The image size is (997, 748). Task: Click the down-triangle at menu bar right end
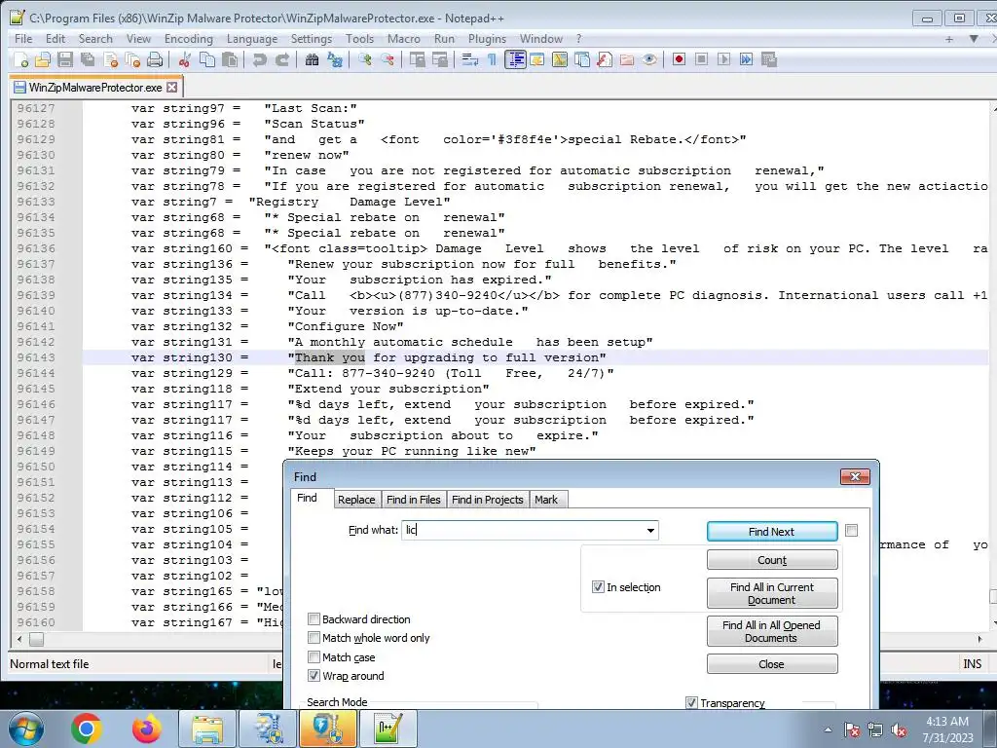[974, 39]
